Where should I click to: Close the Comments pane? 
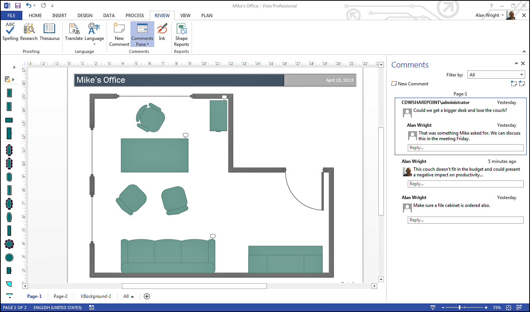tap(523, 64)
